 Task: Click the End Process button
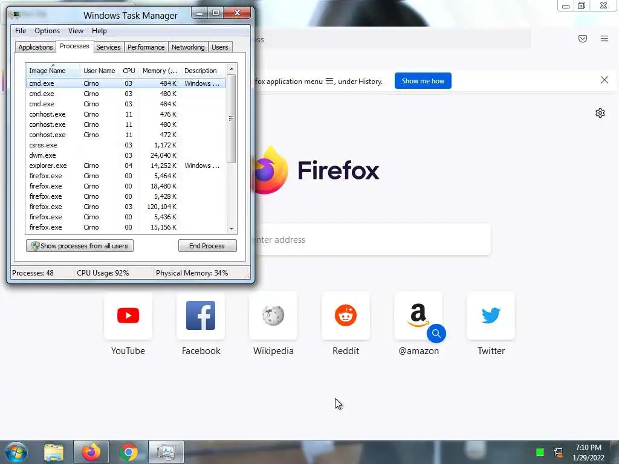click(x=207, y=246)
